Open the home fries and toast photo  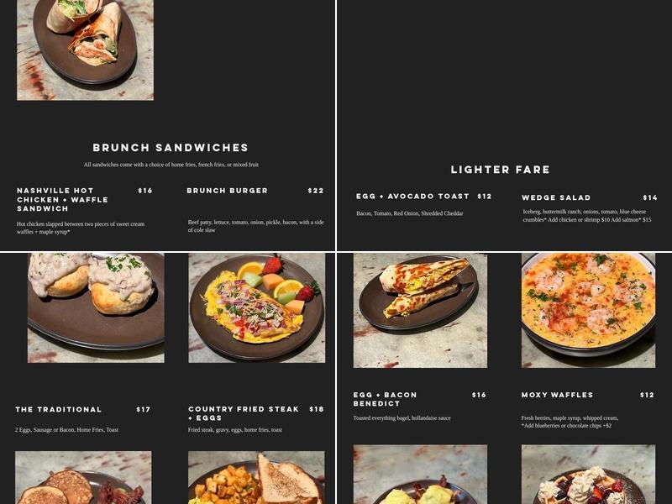point(256,477)
